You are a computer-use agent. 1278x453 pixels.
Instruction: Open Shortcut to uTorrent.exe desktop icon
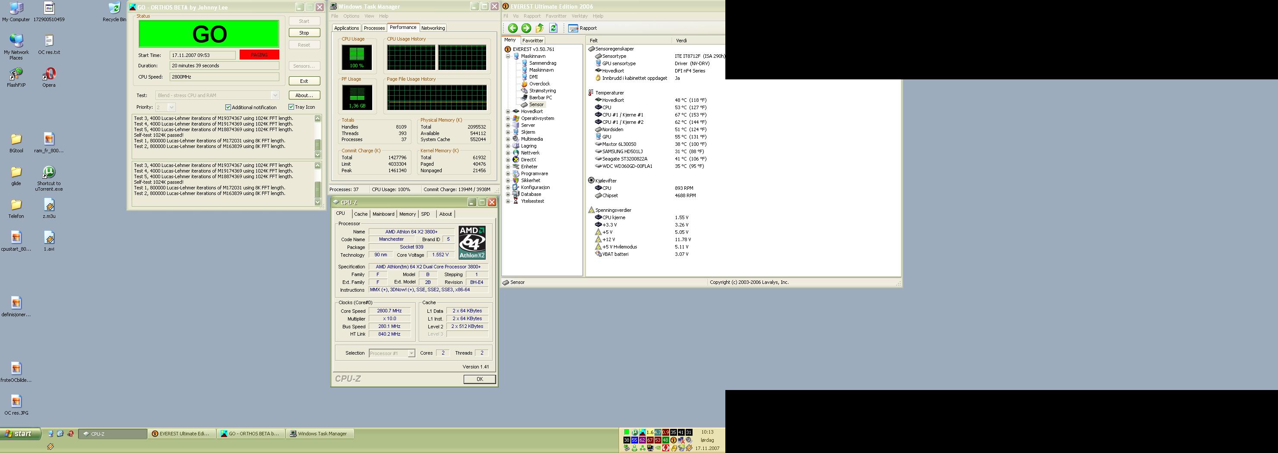(x=49, y=179)
